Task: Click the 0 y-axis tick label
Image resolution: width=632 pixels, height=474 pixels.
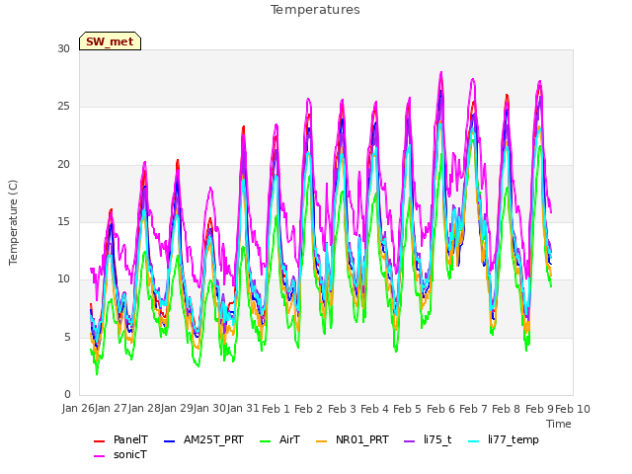Action: click(x=67, y=394)
